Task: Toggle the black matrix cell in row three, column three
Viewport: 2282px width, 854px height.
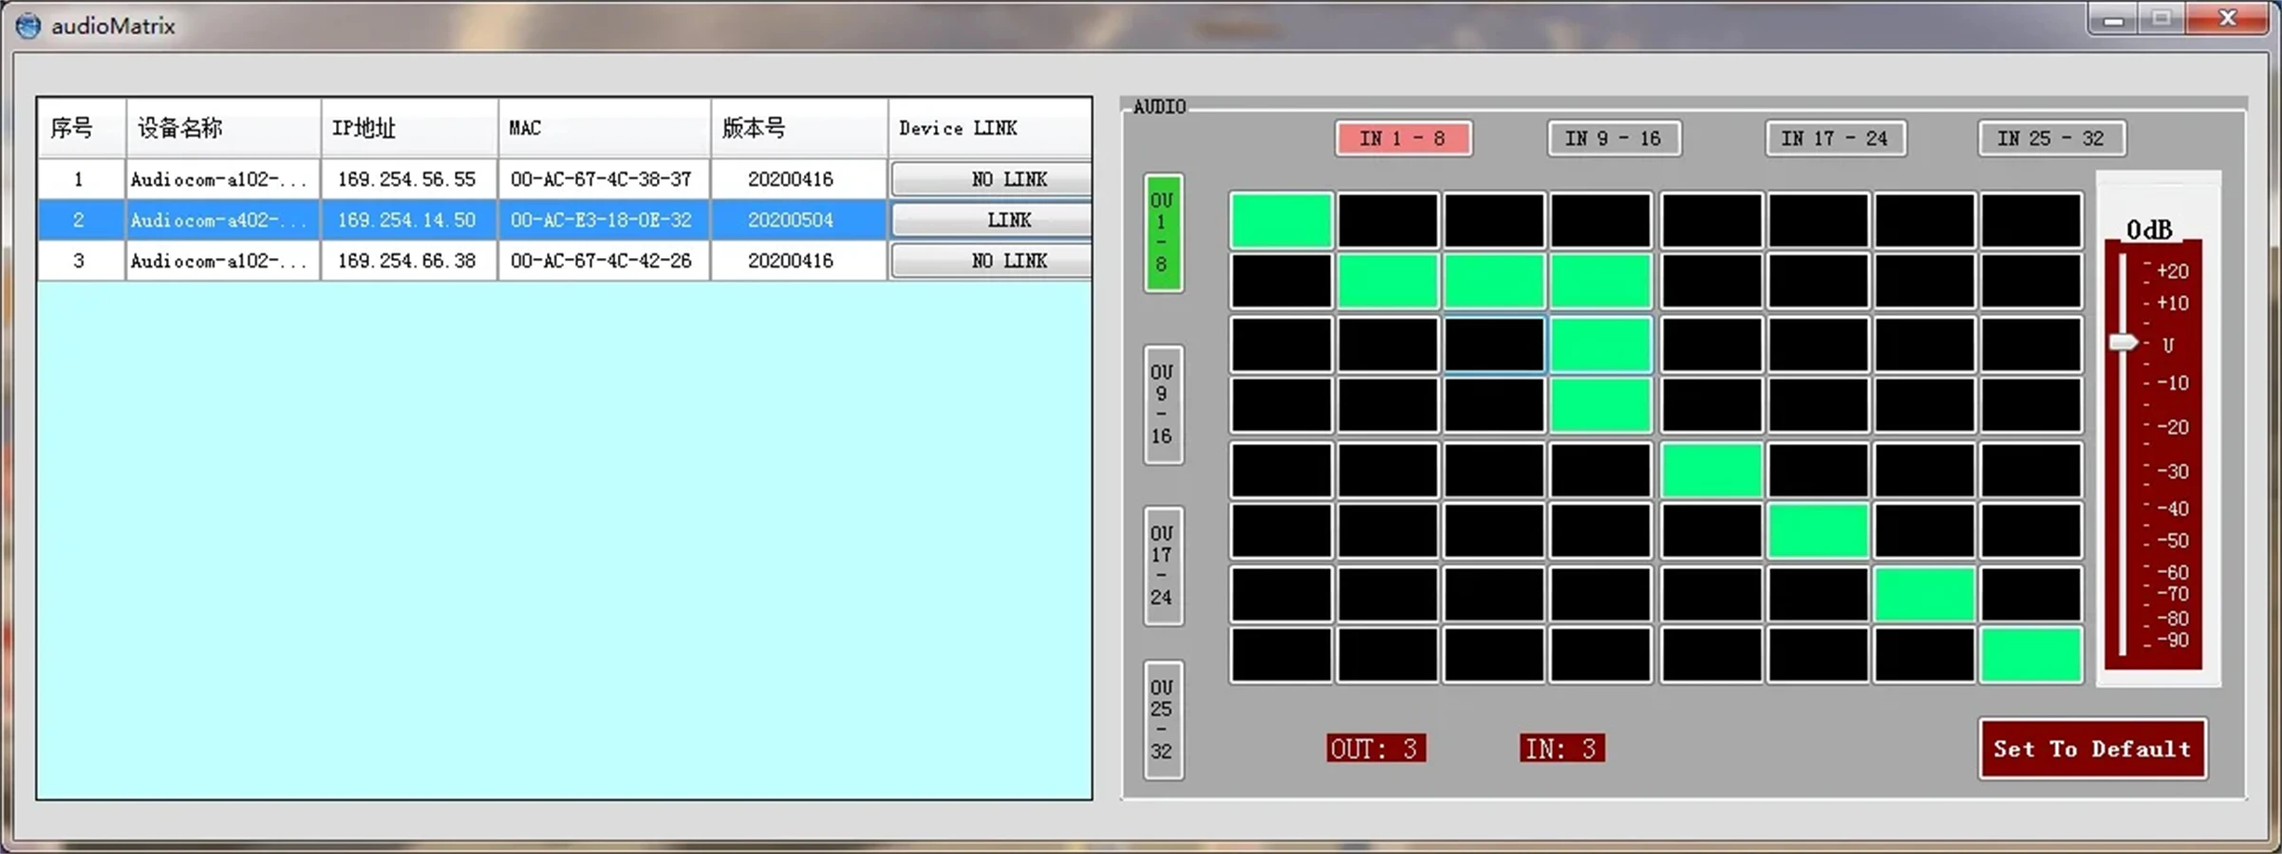Action: coord(1494,344)
